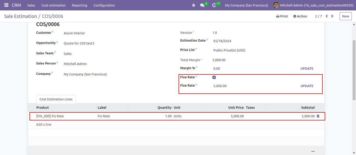
Task: Click the vertical page scrollbar
Action: tap(354, 70)
